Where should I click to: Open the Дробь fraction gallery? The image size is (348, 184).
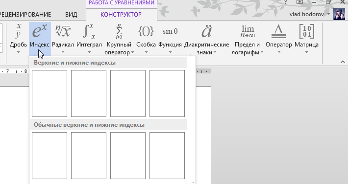18,38
